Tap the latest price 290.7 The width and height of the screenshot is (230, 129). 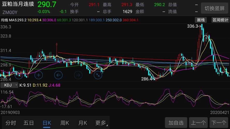point(47,4)
